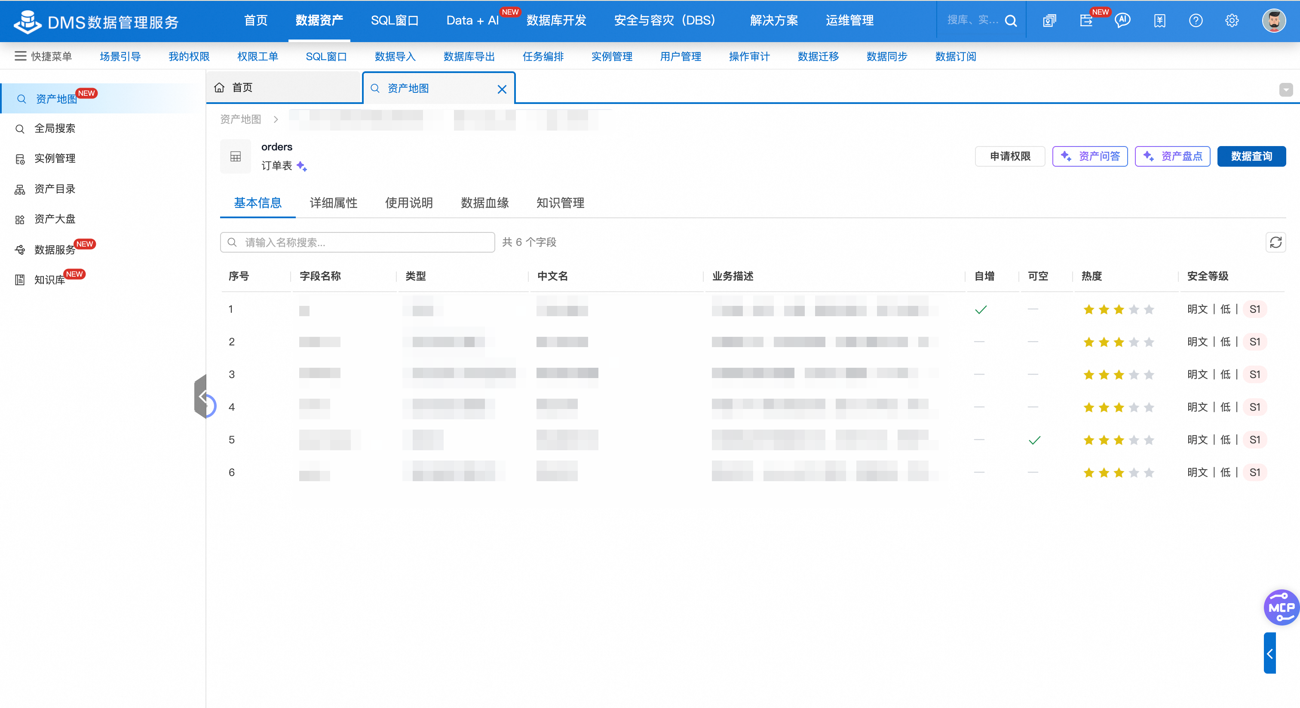The height and width of the screenshot is (708, 1300).
Task: Click the 快捷菜单 hamburger menu
Action: [20, 56]
